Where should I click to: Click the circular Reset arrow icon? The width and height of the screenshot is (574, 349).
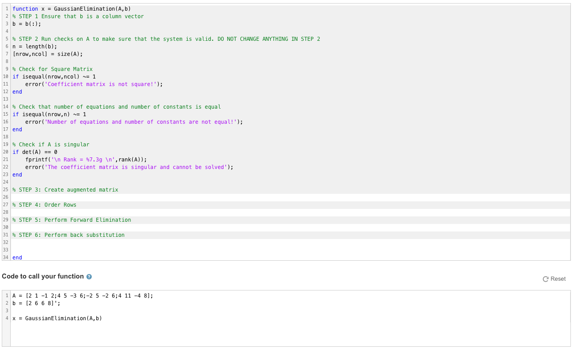(x=546, y=279)
